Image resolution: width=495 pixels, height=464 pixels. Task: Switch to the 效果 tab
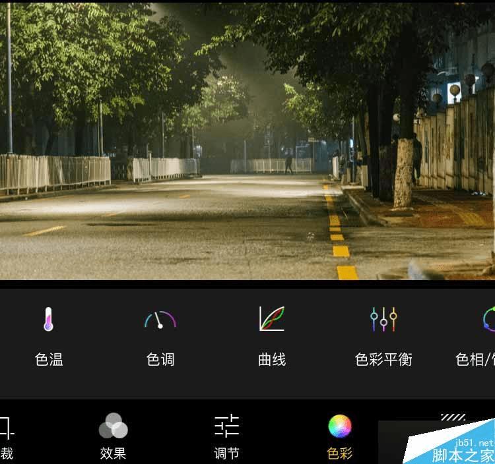pyautogui.click(x=113, y=453)
